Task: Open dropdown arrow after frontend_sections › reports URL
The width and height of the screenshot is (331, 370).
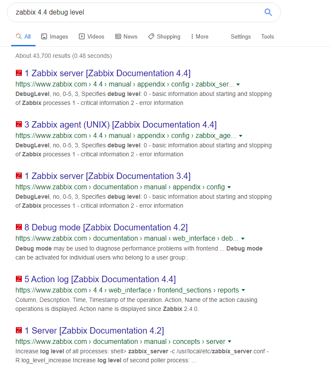Action: [x=243, y=290]
